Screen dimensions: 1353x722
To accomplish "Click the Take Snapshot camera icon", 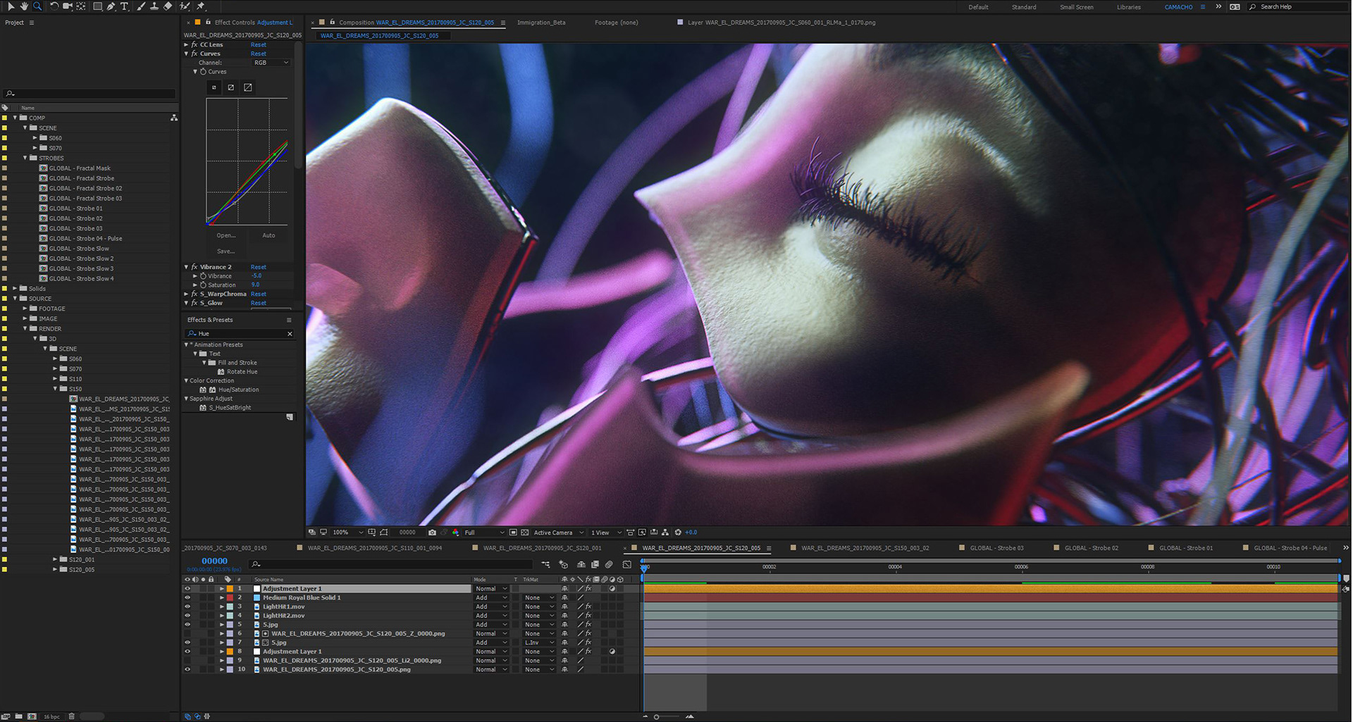I will [x=432, y=533].
